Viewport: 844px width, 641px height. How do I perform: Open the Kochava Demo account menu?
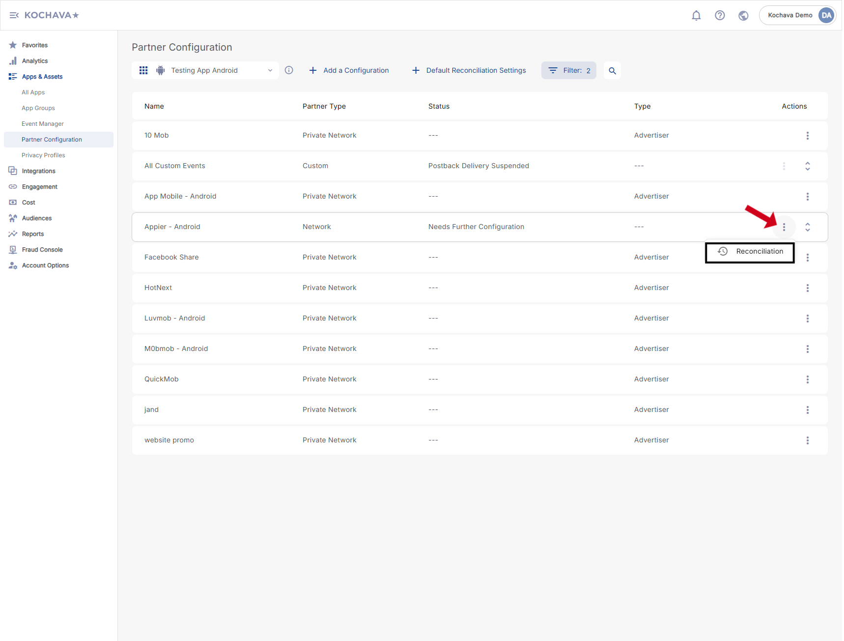[x=797, y=15]
